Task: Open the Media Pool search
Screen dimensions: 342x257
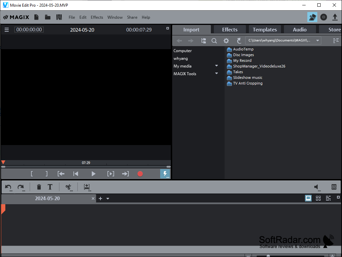Action: click(214, 41)
